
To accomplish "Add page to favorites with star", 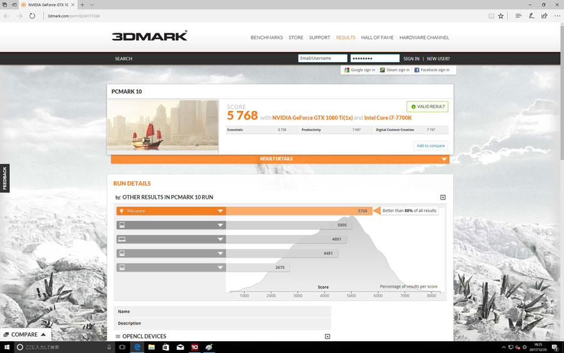I will [x=501, y=16].
